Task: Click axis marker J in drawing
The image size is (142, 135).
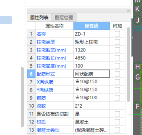Action: click(x=137, y=20)
